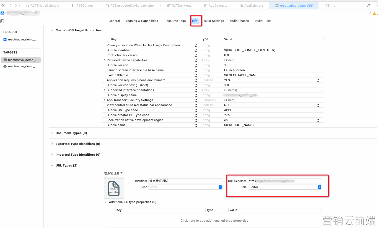The image size is (378, 228).
Task: Open the RCTDefines tab
Action: point(82,6)
